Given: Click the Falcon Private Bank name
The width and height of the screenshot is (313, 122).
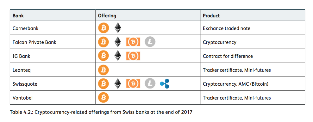Looking at the screenshot, I should pos(34,42).
